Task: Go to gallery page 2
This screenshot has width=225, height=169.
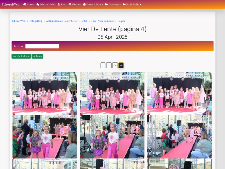Action: point(109,65)
